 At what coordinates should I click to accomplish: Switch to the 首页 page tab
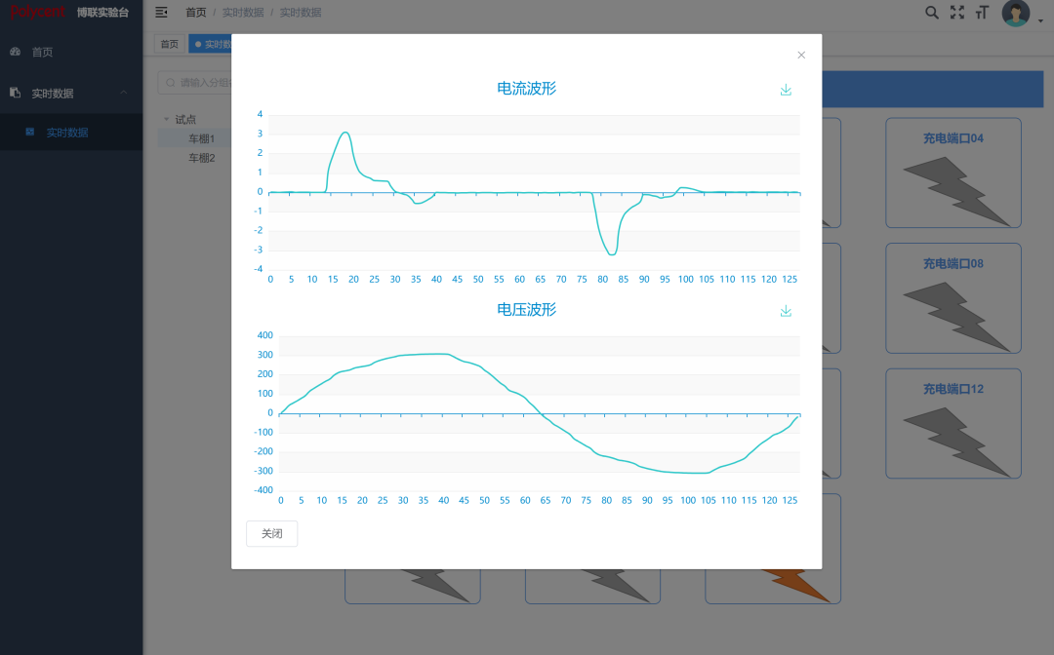[170, 44]
